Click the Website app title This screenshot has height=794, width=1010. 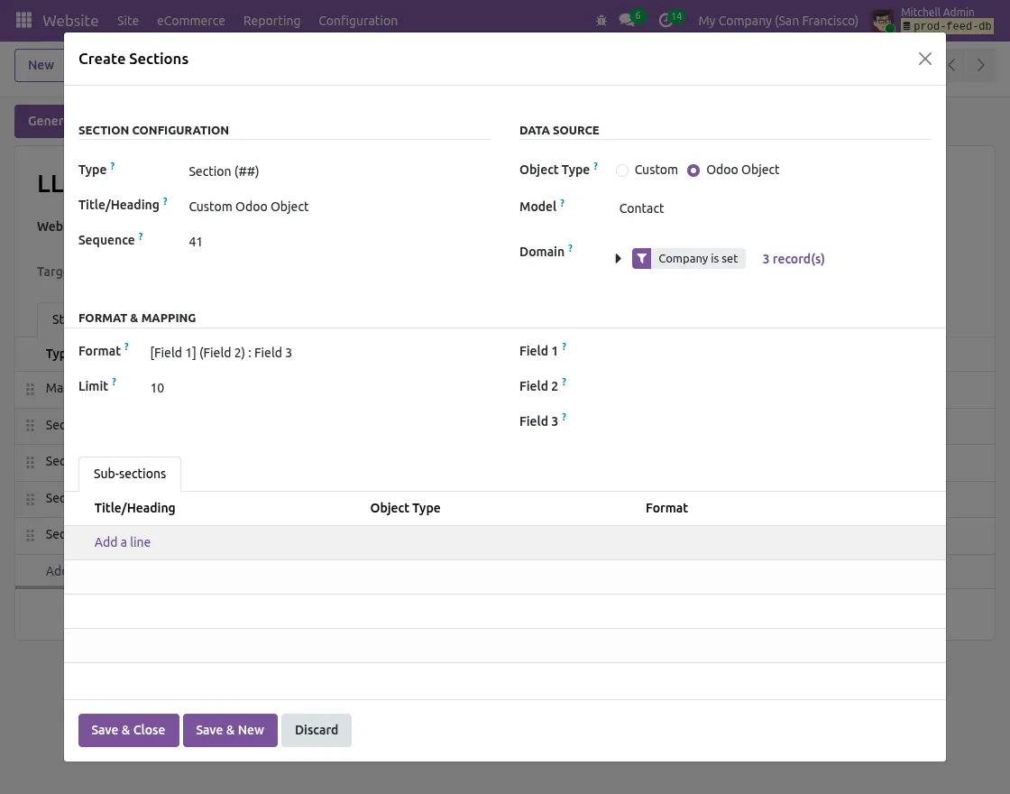[x=70, y=21]
